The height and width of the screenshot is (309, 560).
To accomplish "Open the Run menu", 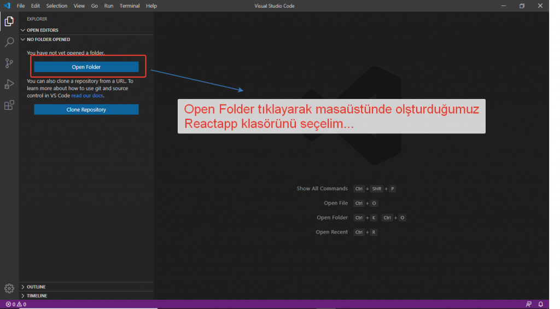I will point(109,5).
